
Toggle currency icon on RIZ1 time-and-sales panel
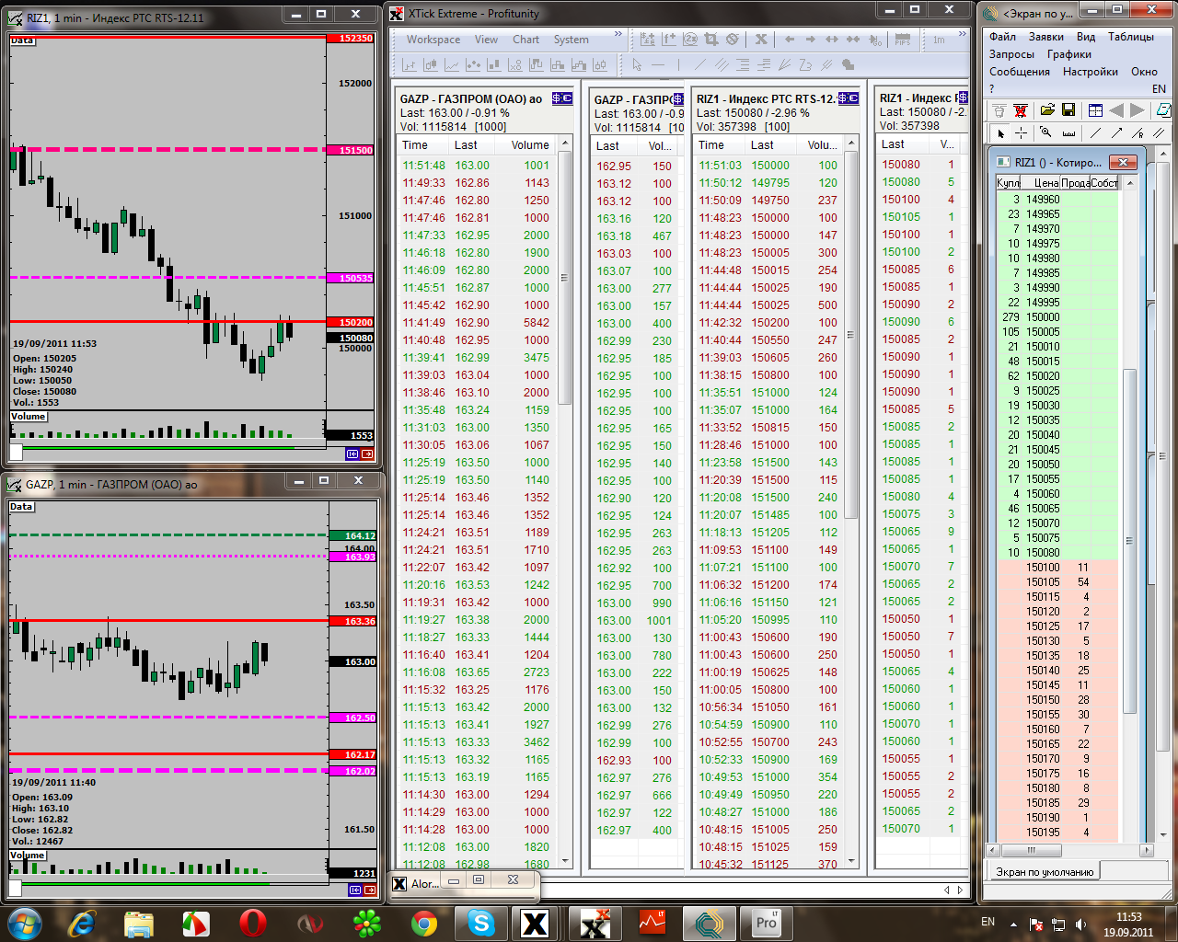pyautogui.click(x=849, y=98)
